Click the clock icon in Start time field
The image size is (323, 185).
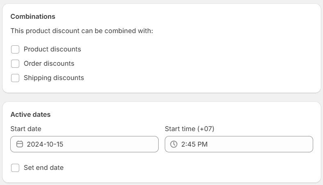coord(174,144)
